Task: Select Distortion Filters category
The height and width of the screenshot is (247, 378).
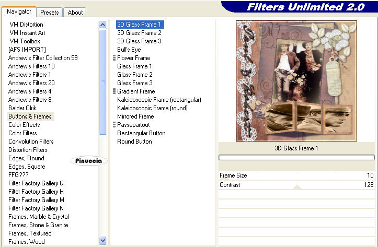Action: coord(28,150)
